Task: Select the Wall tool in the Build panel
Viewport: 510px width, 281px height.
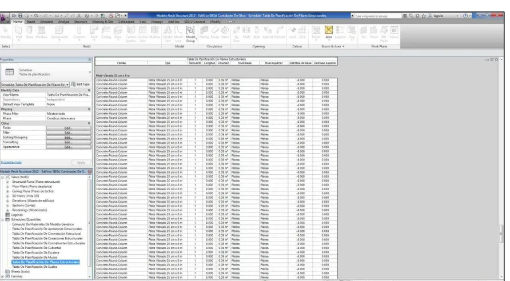Action: coord(18,33)
